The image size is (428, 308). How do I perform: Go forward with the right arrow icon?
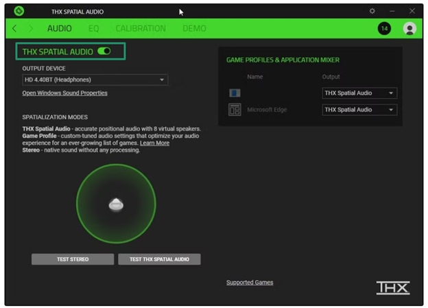pos(31,28)
